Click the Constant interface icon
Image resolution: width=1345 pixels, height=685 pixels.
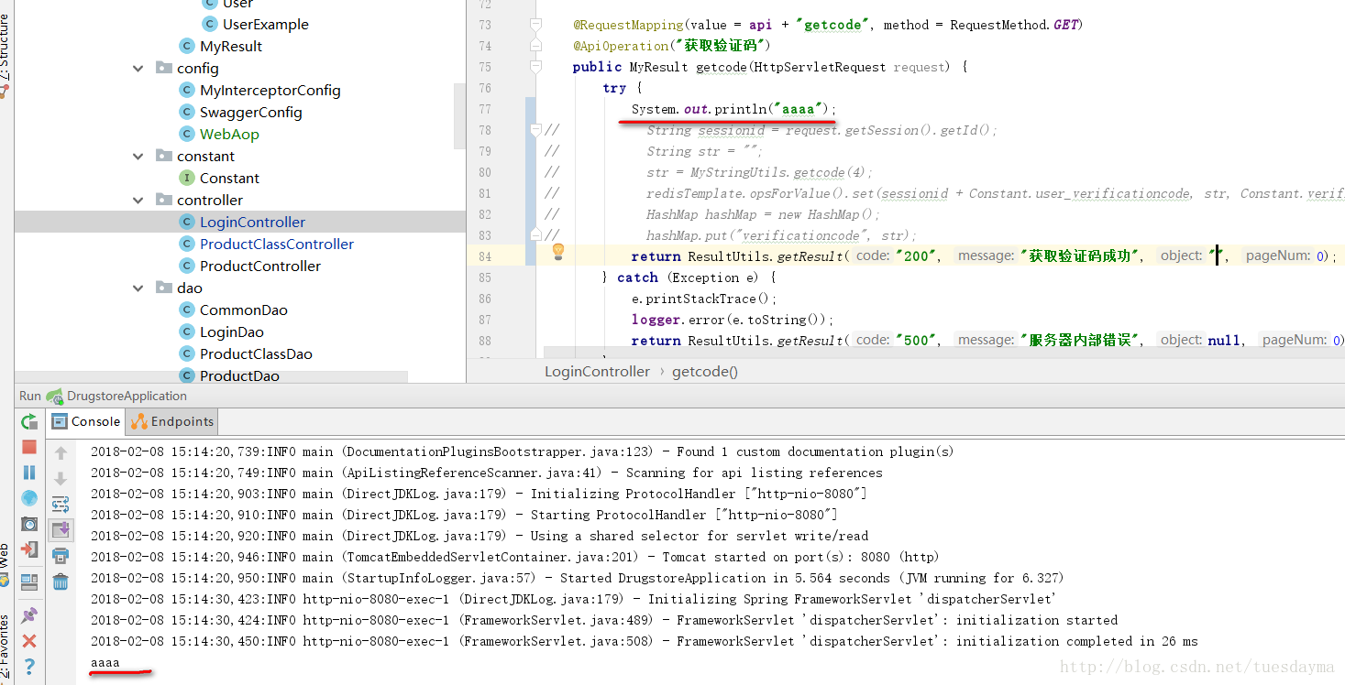click(x=187, y=178)
